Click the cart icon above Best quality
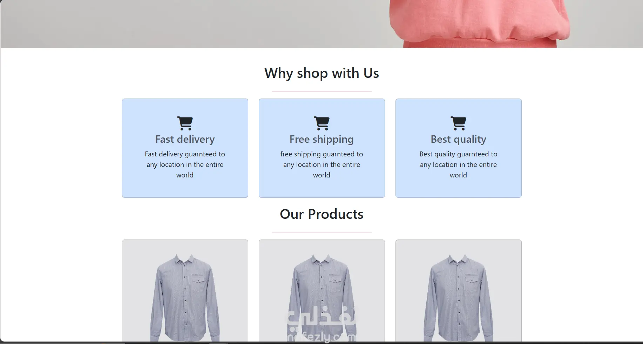 coord(458,123)
